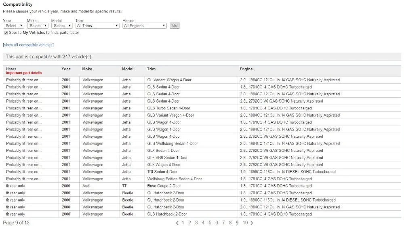The width and height of the screenshot is (404, 229).
Task: Go to page 3
Action: pos(196,223)
